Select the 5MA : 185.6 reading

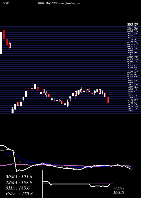[x=17, y=188]
